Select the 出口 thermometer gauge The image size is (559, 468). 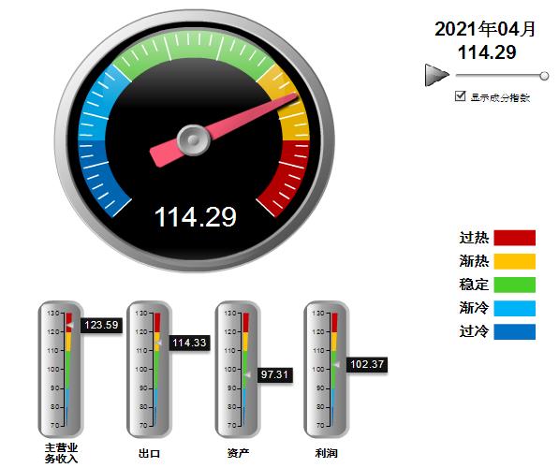tap(149, 369)
